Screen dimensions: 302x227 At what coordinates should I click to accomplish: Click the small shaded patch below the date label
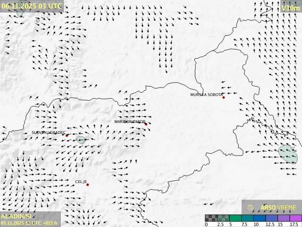pyautogui.click(x=19, y=14)
